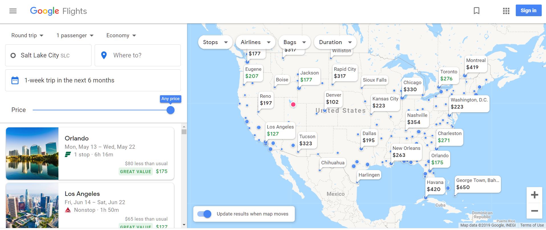546x230 pixels.
Task: Click the Salt Lake City origin marker
Action: pyautogui.click(x=293, y=104)
